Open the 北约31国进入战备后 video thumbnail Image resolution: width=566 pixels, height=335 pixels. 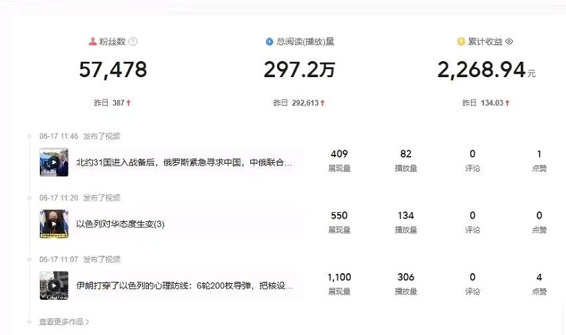54,162
